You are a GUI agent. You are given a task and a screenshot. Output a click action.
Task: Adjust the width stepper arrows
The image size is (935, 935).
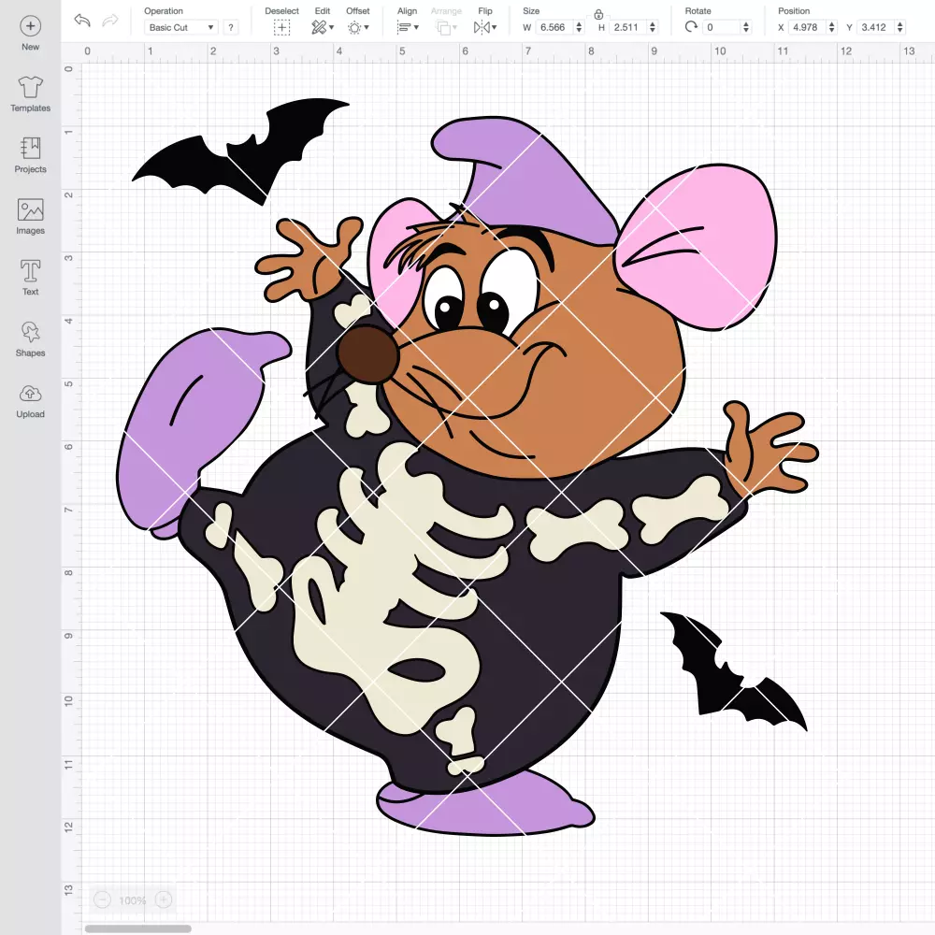[x=579, y=27]
